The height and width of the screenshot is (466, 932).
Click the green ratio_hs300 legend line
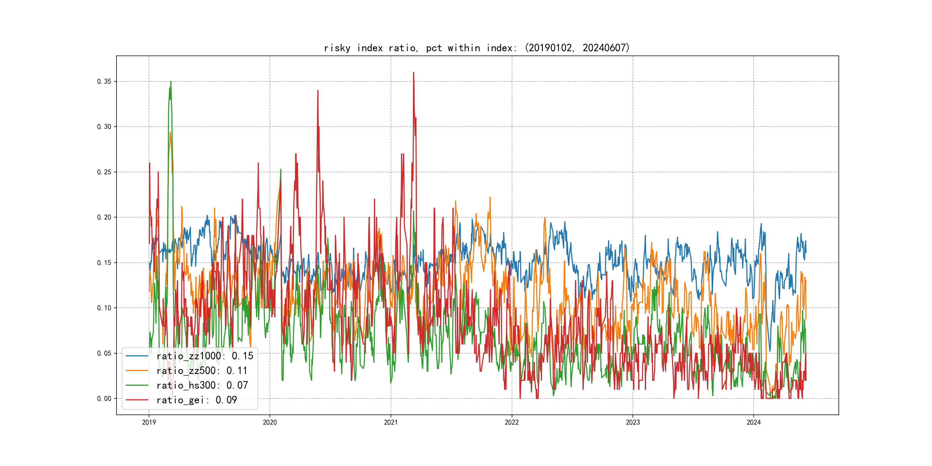(137, 385)
